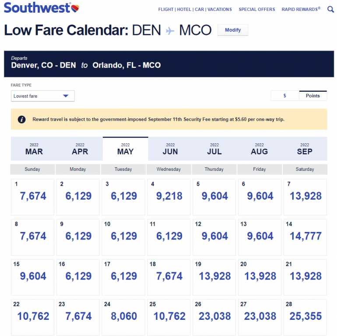Select the APR 2022 month tab

click(x=80, y=149)
